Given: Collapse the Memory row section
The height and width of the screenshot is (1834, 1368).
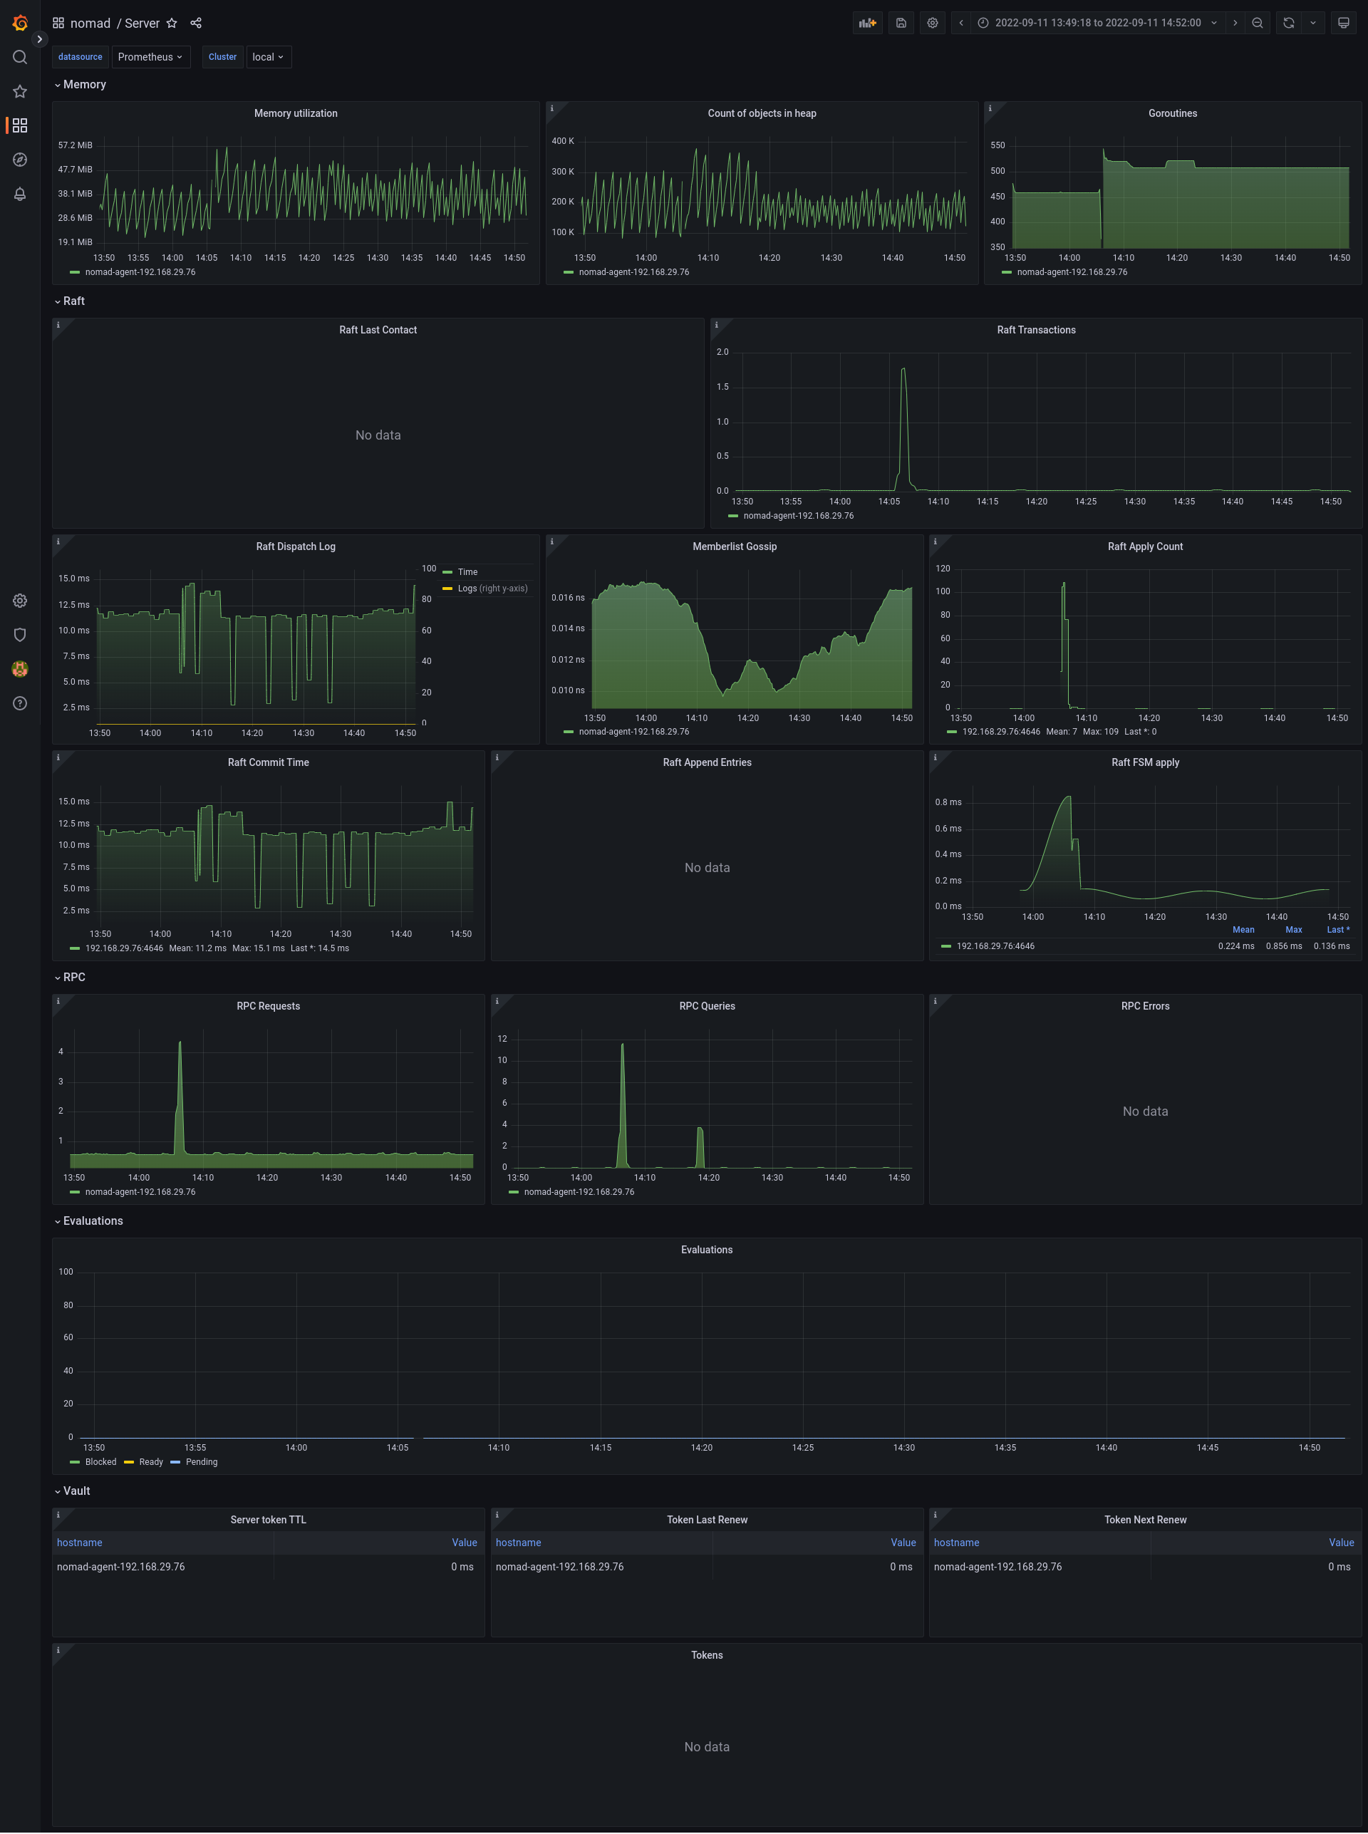Looking at the screenshot, I should [x=83, y=85].
